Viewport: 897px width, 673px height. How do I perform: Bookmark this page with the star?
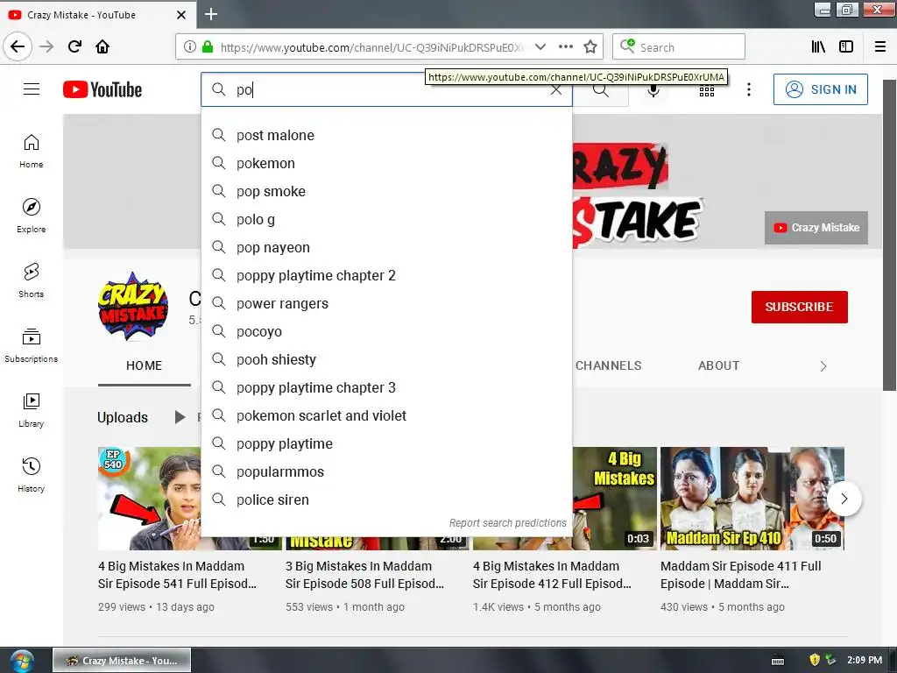click(x=590, y=47)
